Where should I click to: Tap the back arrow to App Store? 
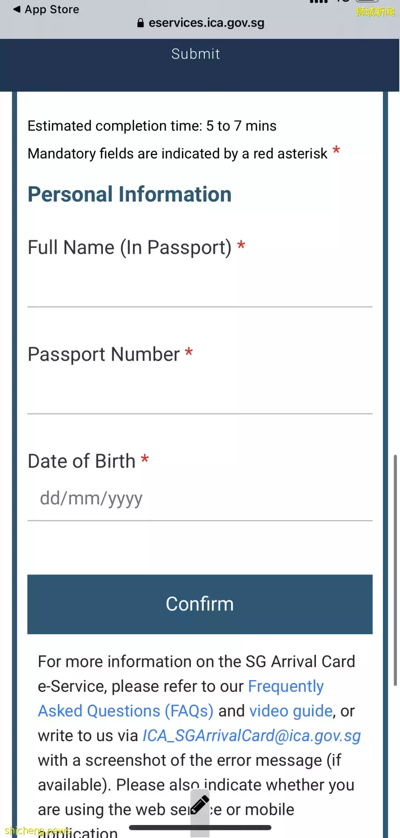tap(17, 9)
